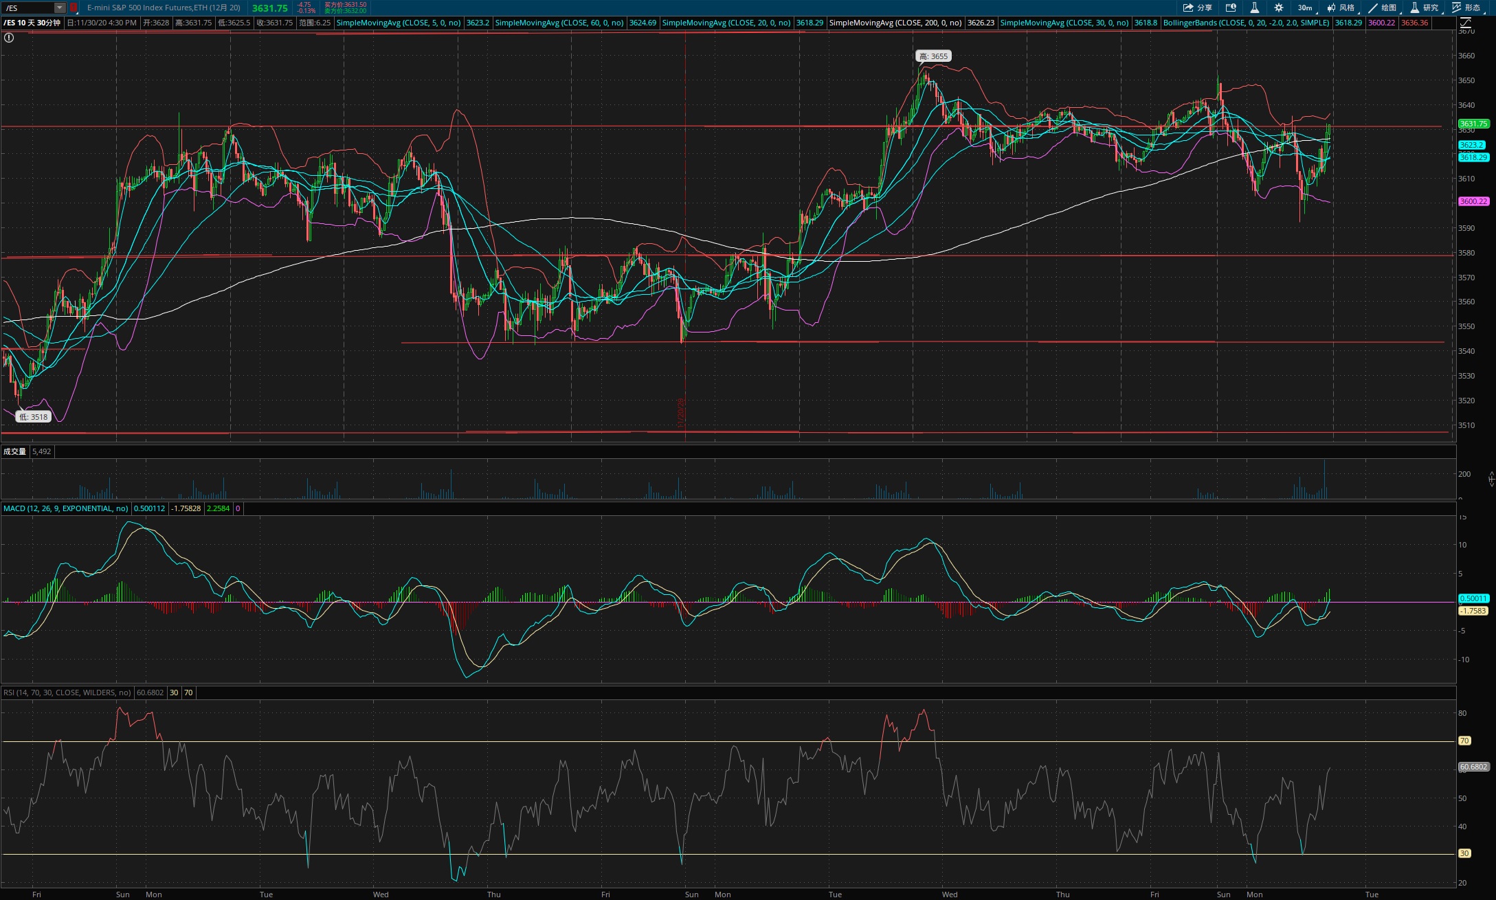Click the drawing tool icon above price axis
The image size is (1496, 900).
coord(1465,23)
